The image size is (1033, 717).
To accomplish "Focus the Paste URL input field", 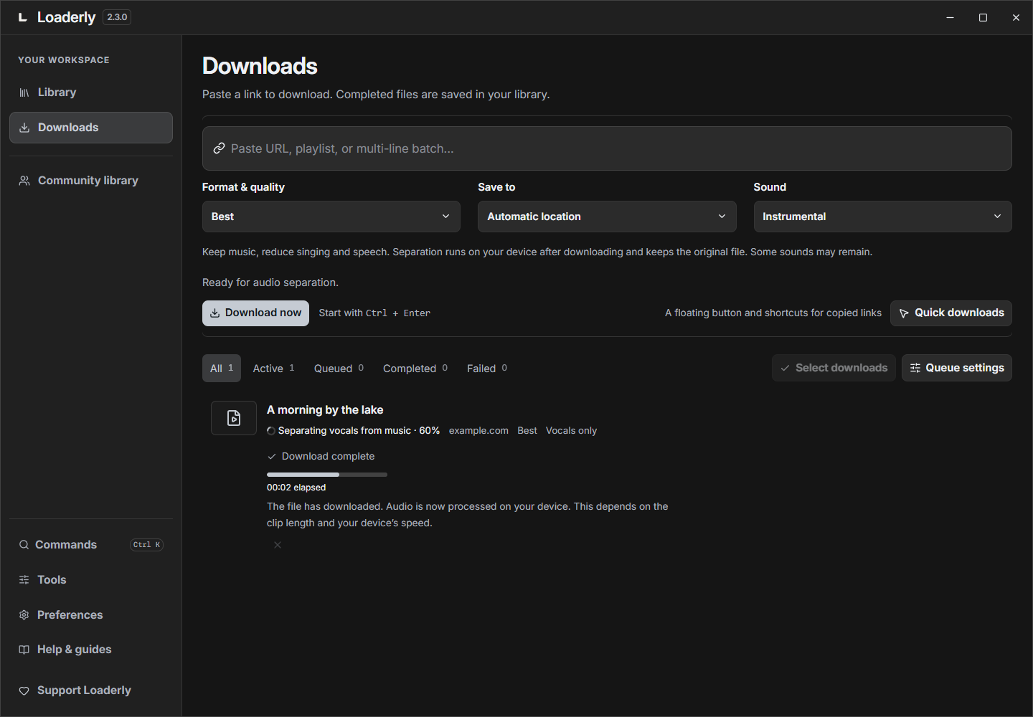I will [607, 148].
